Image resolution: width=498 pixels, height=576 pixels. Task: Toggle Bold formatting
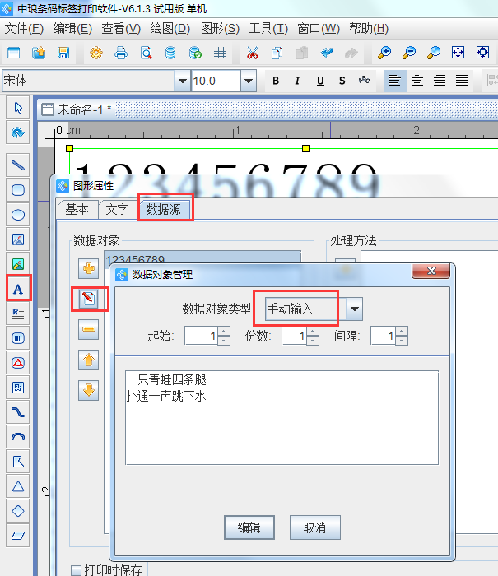(x=276, y=81)
